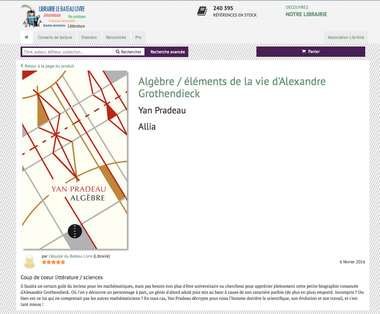Click the reviewer avatar icon
The image size is (380, 314).
(x=30, y=262)
